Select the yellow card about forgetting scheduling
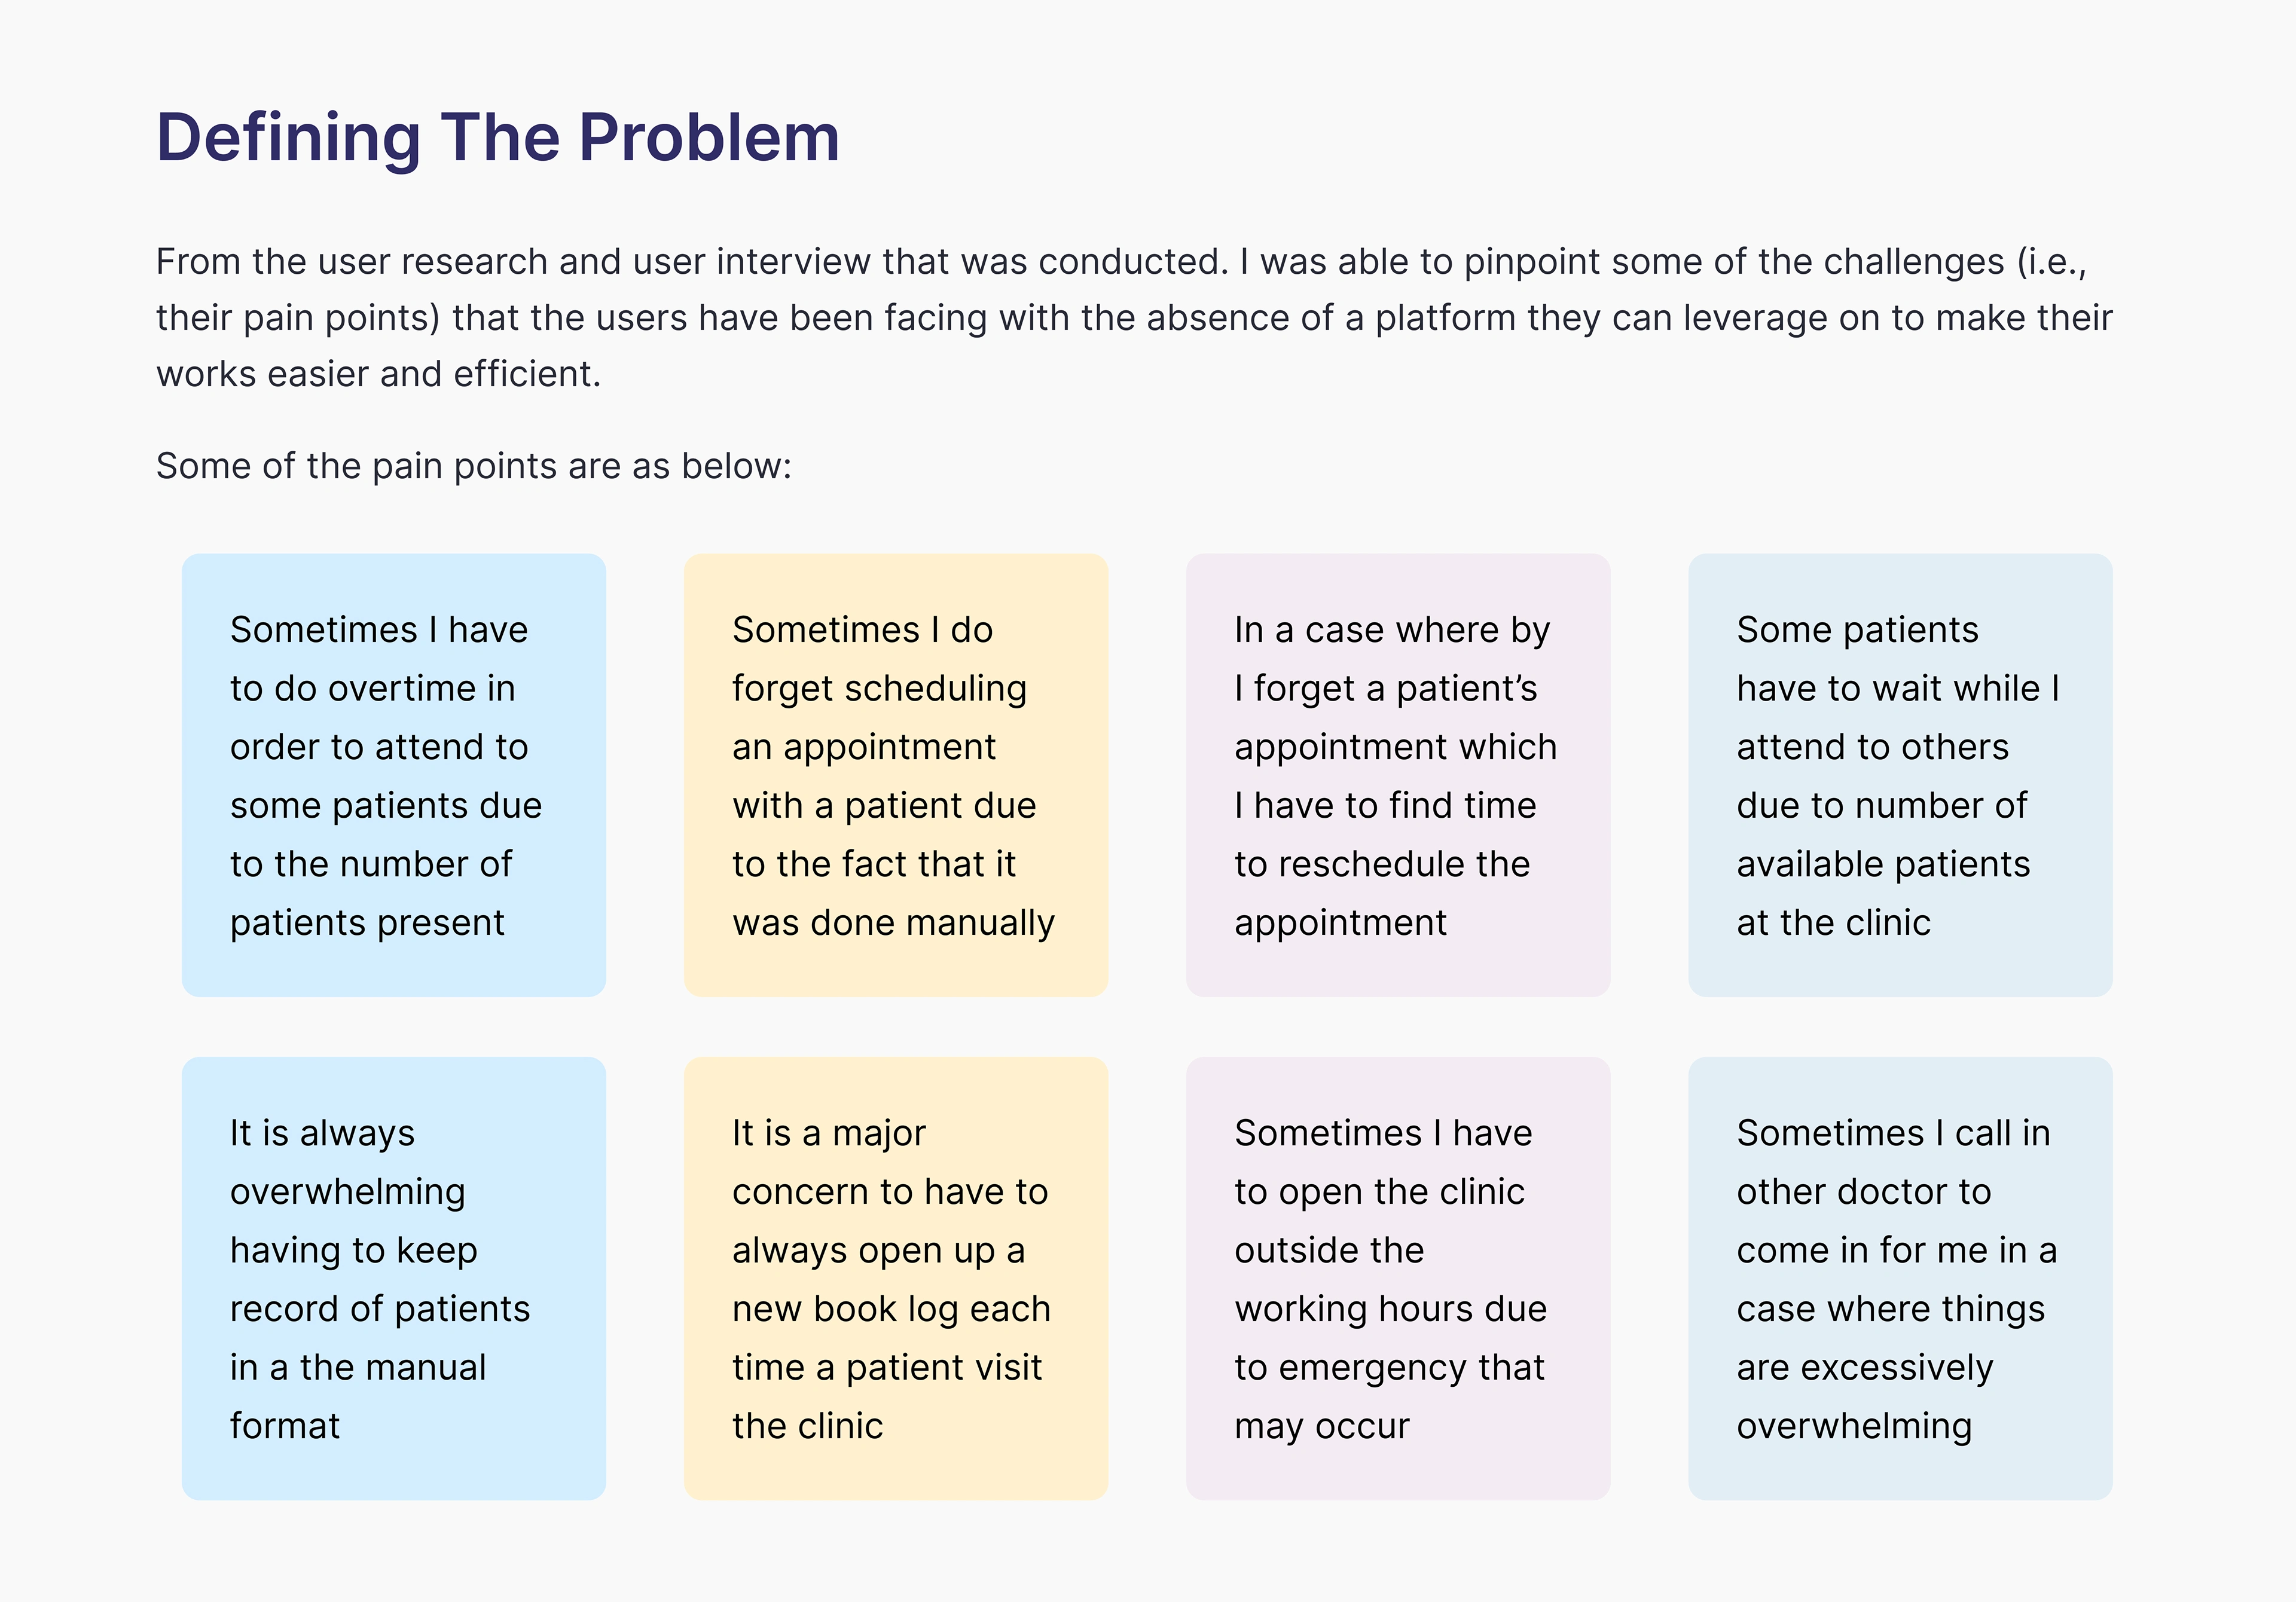Viewport: 2296px width, 1602px height. (x=895, y=775)
